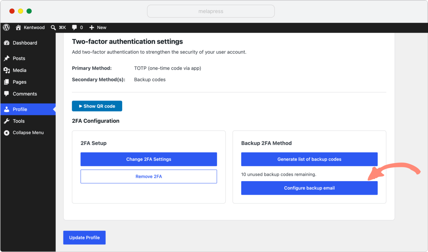Screen dimensions: 428x252
Task: Click the 'Secondary Method(s):' label
Action: pos(99,80)
